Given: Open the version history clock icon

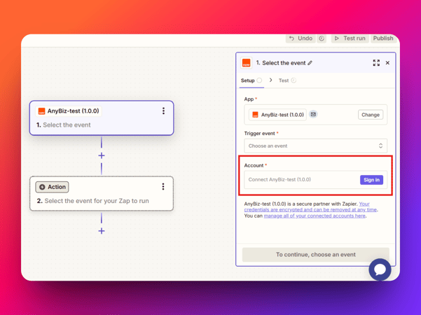Looking at the screenshot, I should pos(322,38).
